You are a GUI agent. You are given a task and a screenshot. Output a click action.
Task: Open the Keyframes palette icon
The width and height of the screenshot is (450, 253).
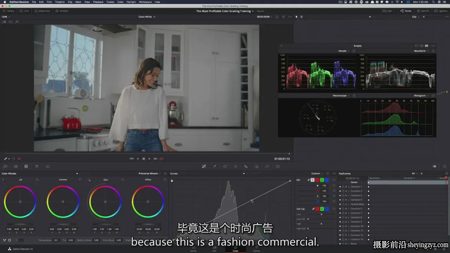click(435, 167)
